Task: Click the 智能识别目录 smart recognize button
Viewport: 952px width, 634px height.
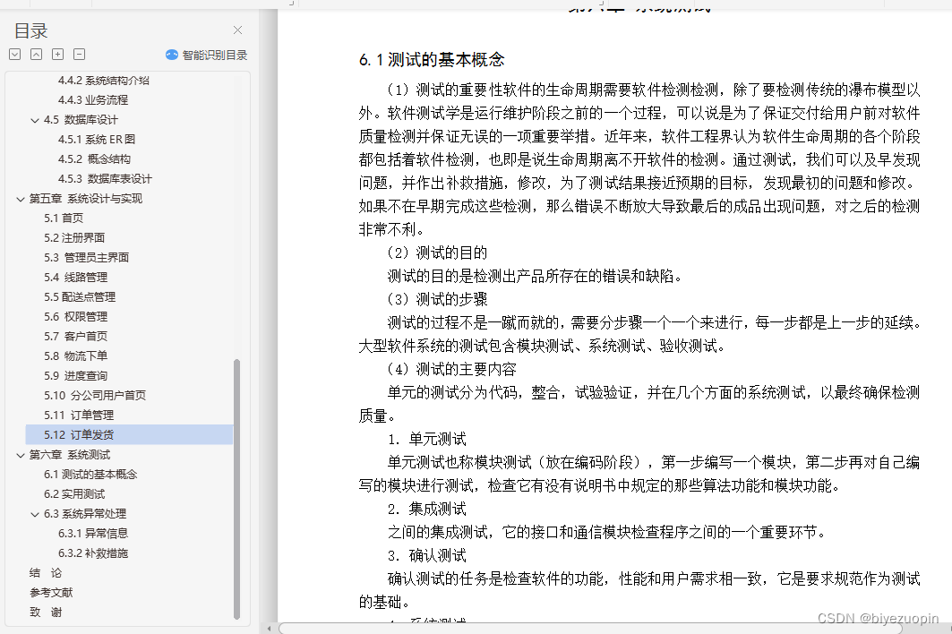Action: (x=206, y=56)
